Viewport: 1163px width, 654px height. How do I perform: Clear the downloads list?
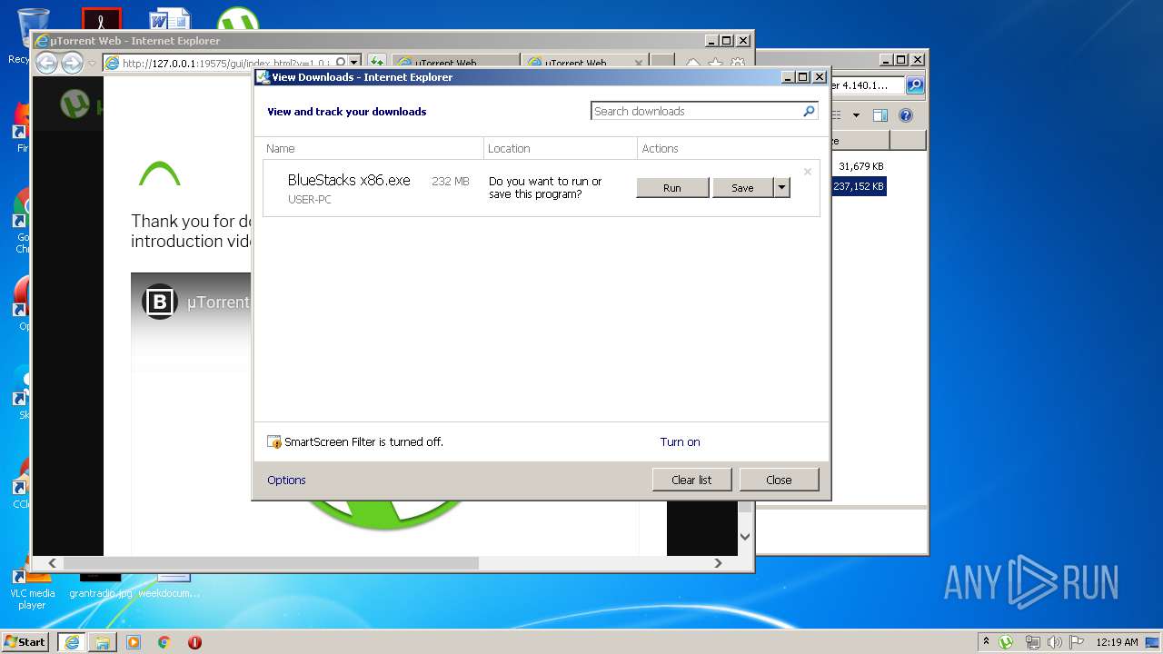click(x=691, y=480)
